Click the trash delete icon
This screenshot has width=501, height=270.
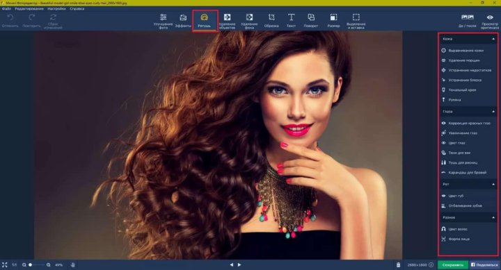click(x=398, y=264)
